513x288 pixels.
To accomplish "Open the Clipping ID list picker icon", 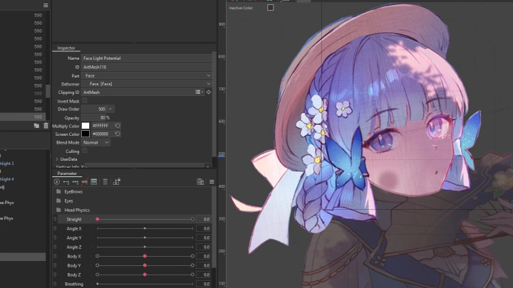I will point(199,92).
